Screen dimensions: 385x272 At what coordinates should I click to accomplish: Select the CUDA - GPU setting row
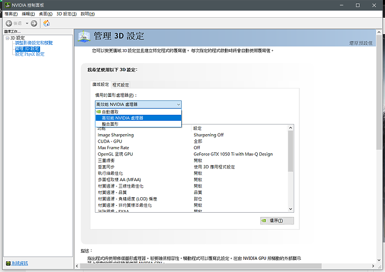[x=191, y=142]
